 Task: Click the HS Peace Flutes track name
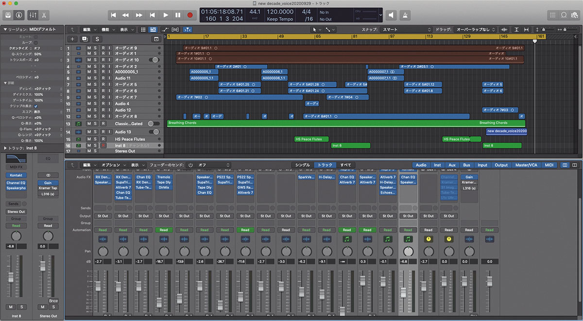click(x=130, y=139)
